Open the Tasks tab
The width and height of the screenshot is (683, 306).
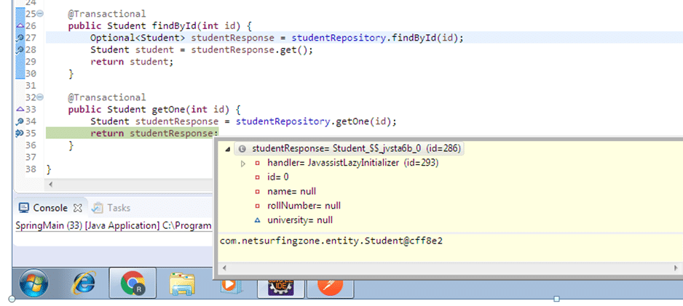click(x=118, y=208)
